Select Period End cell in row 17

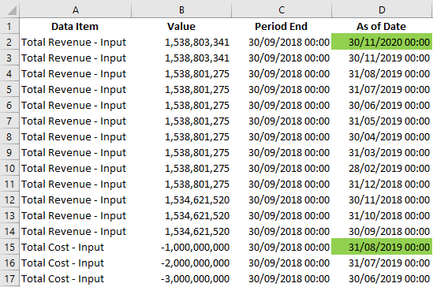tap(281, 279)
